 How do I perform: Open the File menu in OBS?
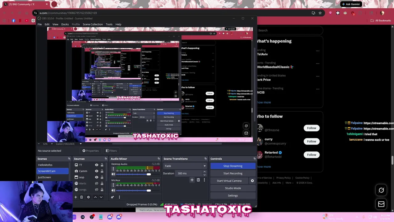point(40,24)
